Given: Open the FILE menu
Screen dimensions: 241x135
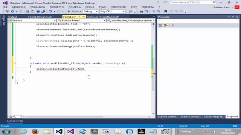Looking at the screenshot, I should tap(5, 7).
